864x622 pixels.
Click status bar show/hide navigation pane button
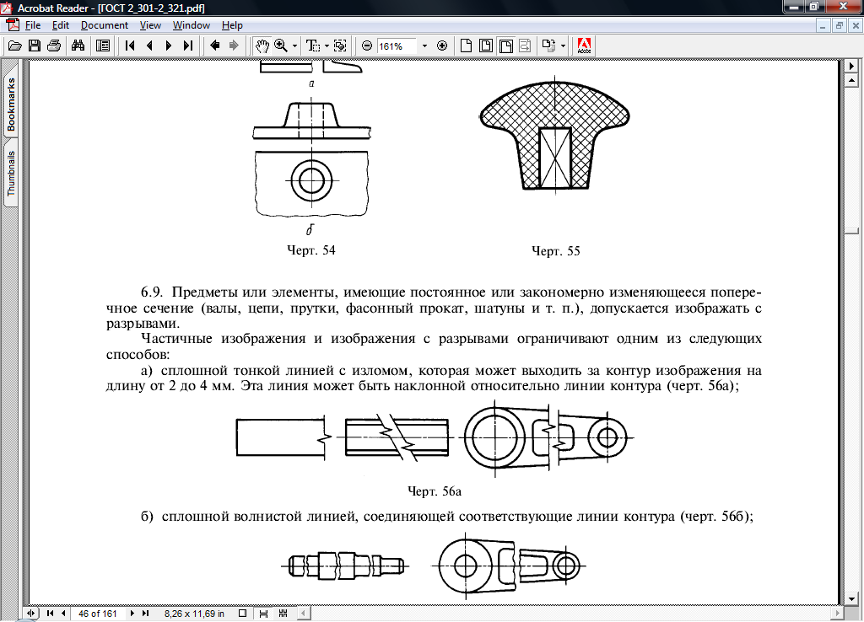pos(31,614)
